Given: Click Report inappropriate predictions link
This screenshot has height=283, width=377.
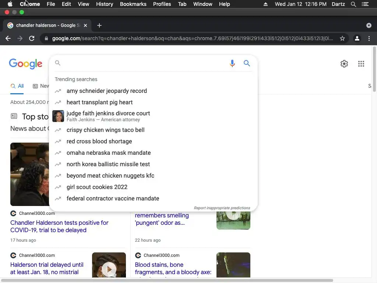Looking at the screenshot, I should point(222,208).
